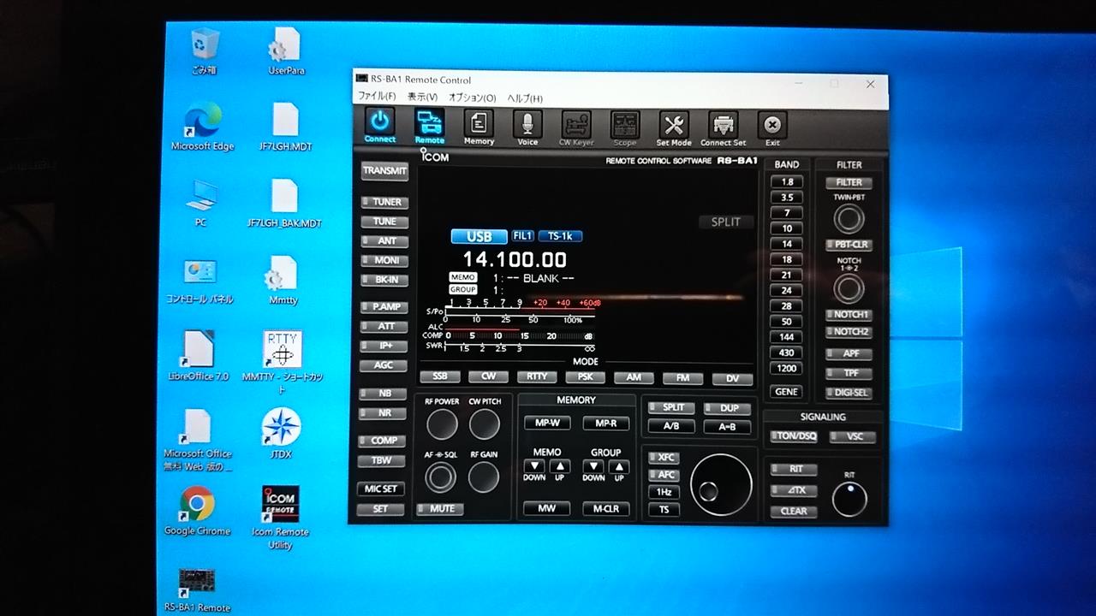The image size is (1096, 616).
Task: Click the RF POWER knob
Action: click(x=443, y=424)
